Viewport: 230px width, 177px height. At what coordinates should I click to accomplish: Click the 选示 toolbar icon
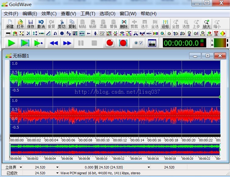[x=144, y=24]
